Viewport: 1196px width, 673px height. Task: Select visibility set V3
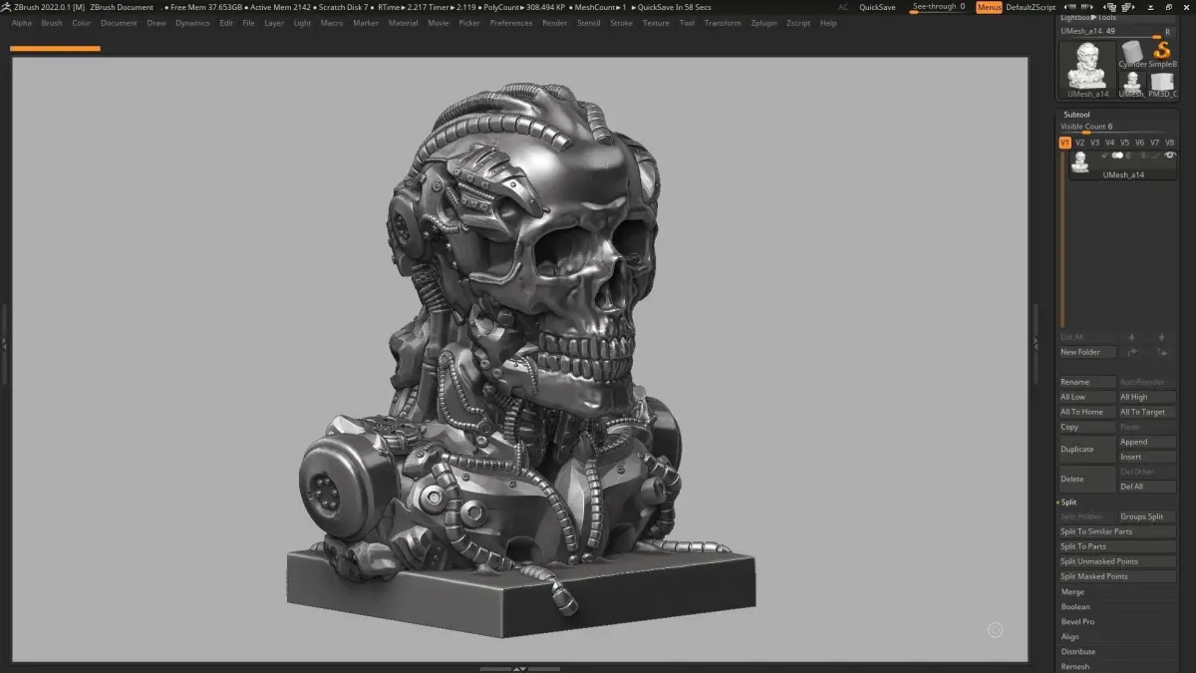pyautogui.click(x=1094, y=143)
